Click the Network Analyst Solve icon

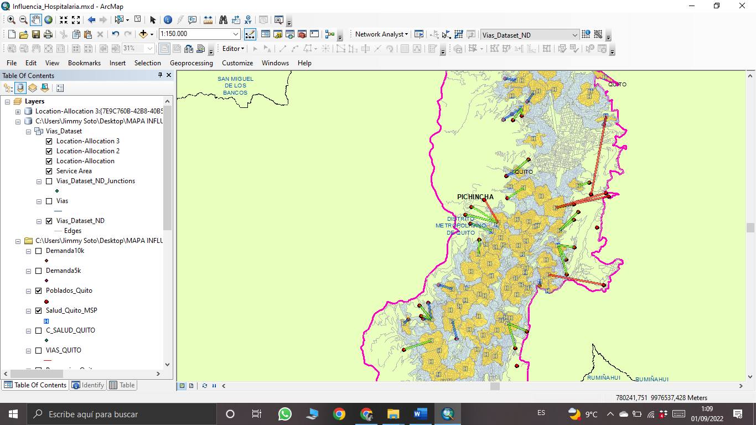point(459,34)
